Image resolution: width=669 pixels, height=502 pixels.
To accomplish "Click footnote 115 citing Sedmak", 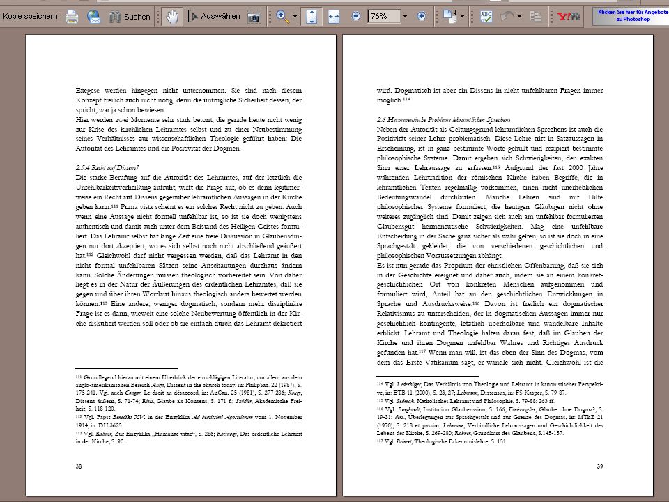I will pyautogui.click(x=466, y=401).
